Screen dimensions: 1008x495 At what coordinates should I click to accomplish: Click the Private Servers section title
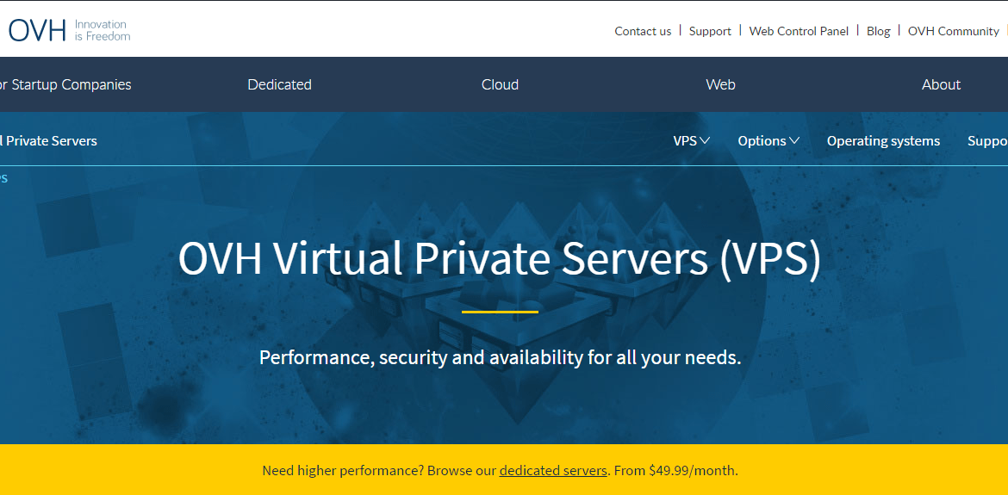click(x=49, y=140)
